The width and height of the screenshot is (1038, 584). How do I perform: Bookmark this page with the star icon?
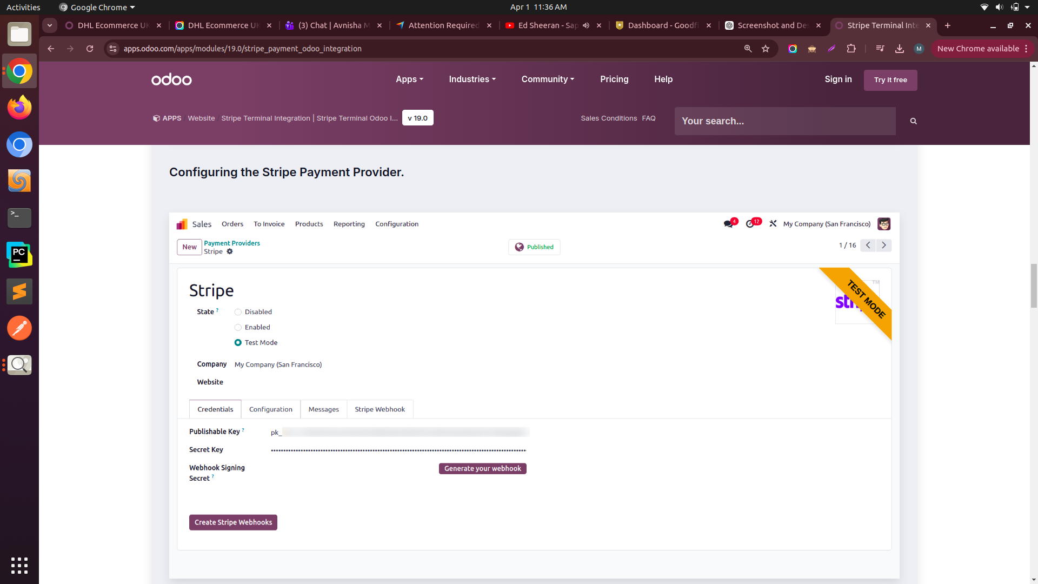tap(766, 49)
